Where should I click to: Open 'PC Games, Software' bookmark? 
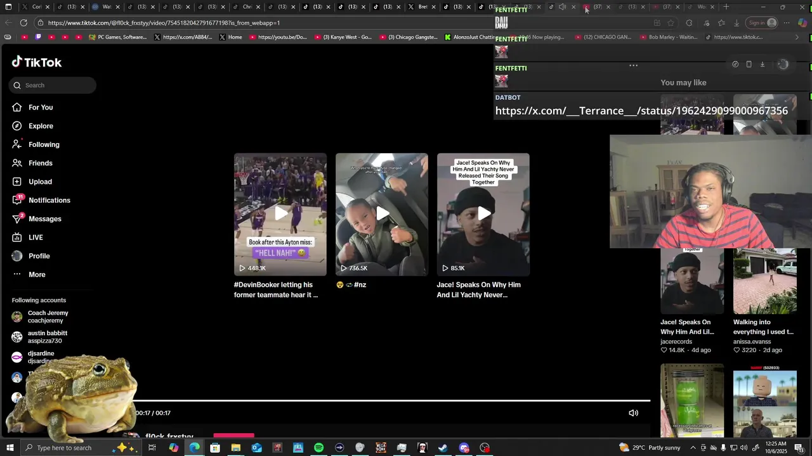point(118,37)
